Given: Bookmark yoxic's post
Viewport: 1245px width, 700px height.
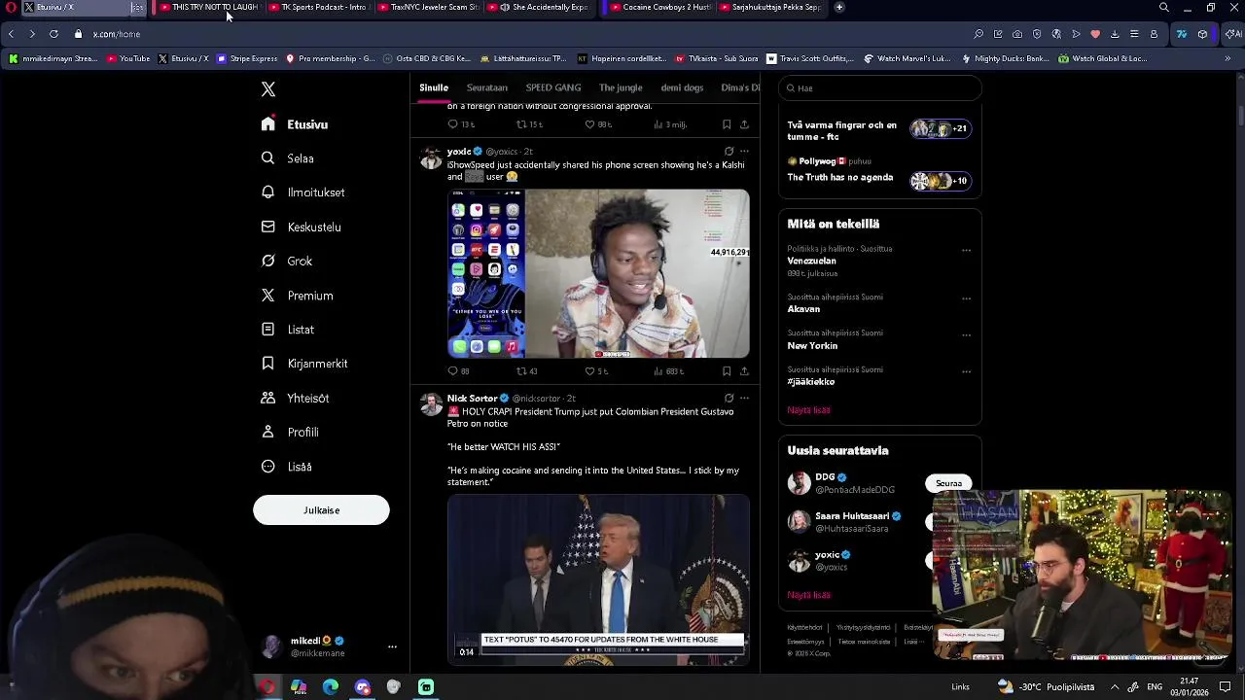Looking at the screenshot, I should pos(727,371).
